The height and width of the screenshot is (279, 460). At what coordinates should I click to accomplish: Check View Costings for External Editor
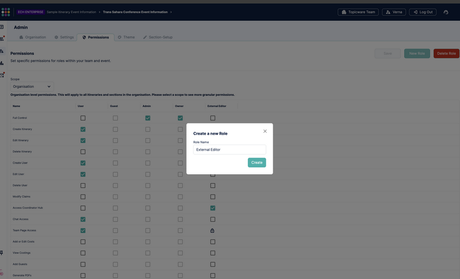pyautogui.click(x=213, y=253)
